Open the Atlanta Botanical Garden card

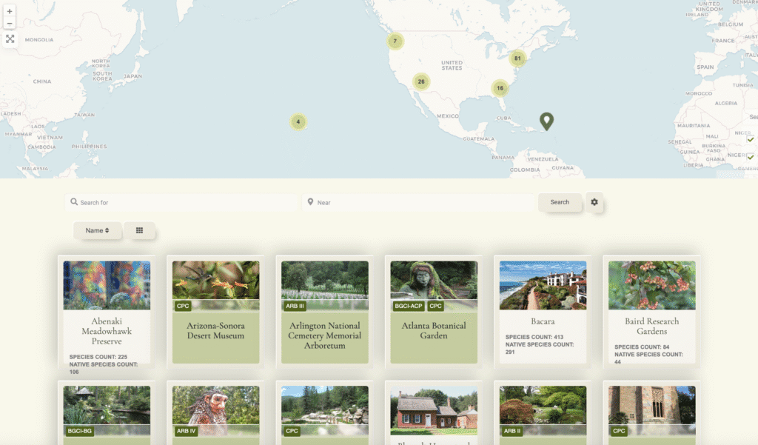[x=434, y=330]
